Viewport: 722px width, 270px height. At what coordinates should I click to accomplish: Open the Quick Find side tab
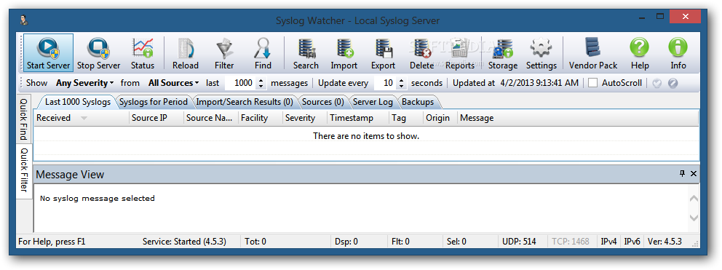coord(23,119)
